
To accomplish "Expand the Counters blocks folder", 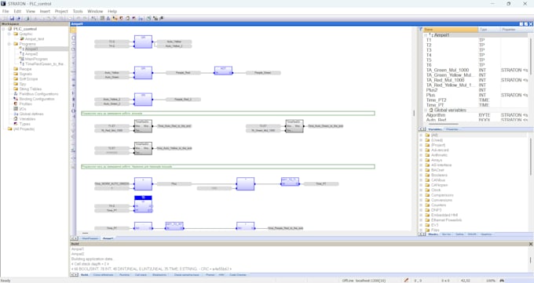I will [421, 205].
